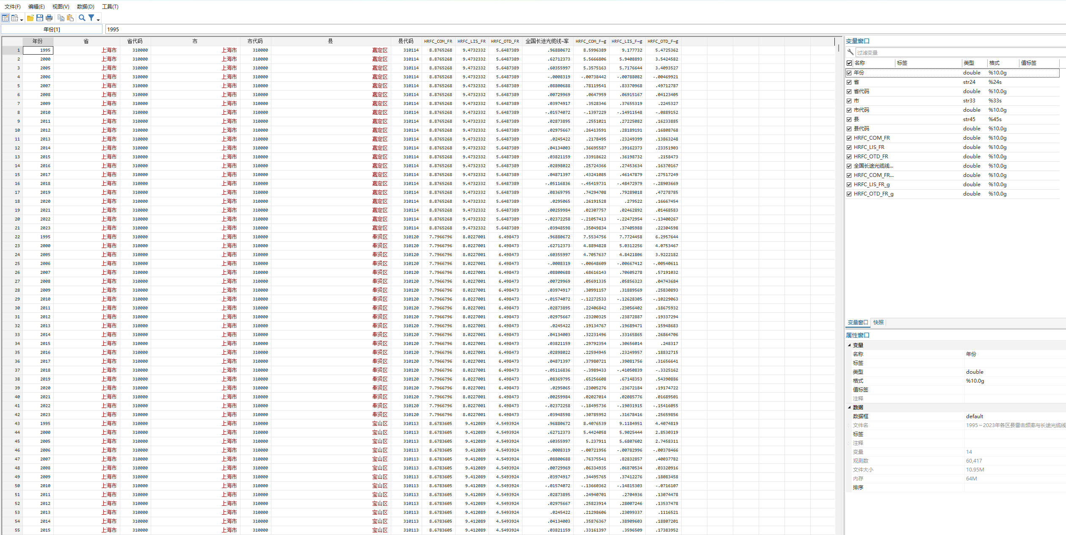Click the paste clipboard icon
The width and height of the screenshot is (1066, 535).
point(70,18)
